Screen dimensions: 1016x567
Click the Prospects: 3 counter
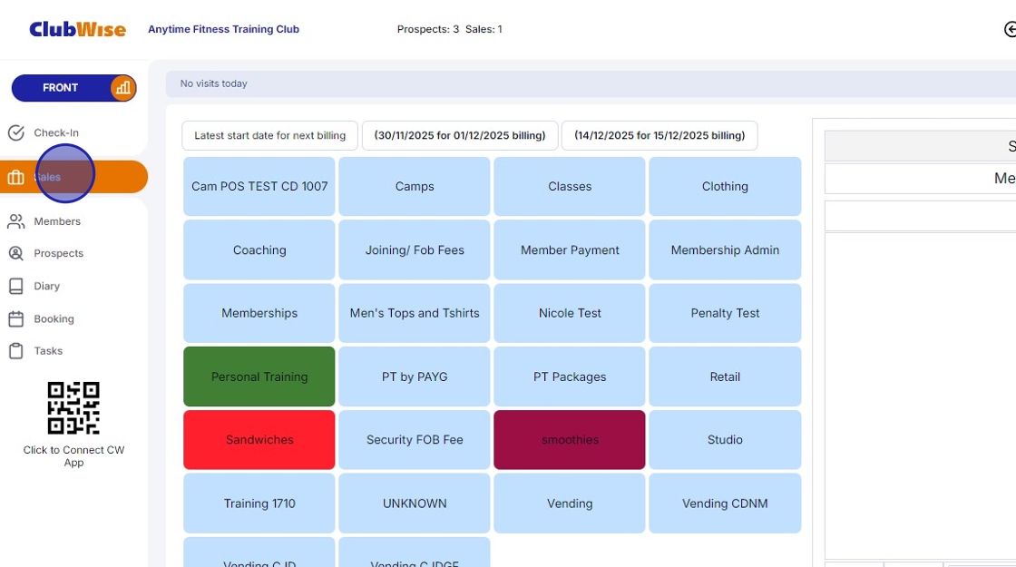coord(428,29)
